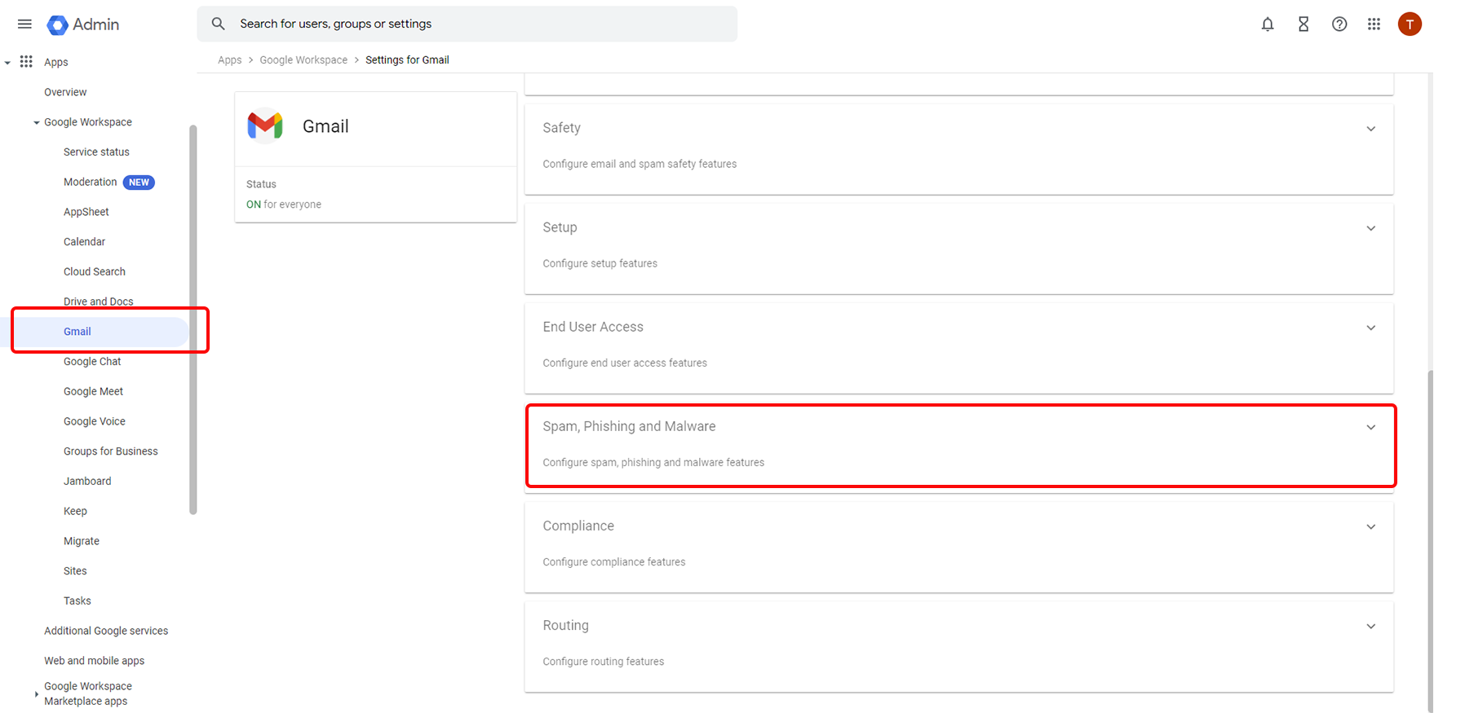Expand Google Workspace Marketplace apps arrow
1474x713 pixels.
(37, 694)
